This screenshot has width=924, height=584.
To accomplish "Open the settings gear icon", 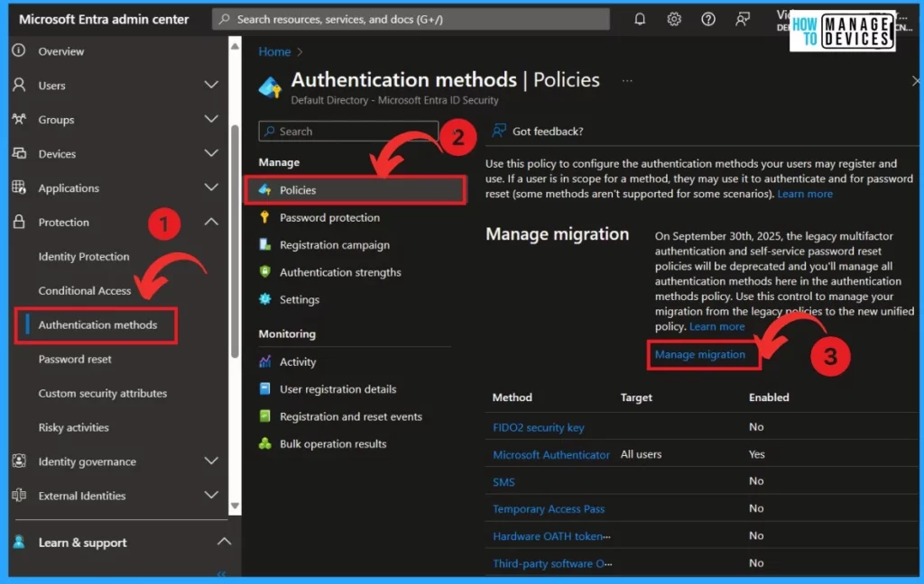I will tap(673, 20).
